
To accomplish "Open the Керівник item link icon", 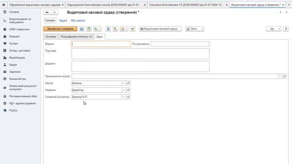I will [x=128, y=90].
